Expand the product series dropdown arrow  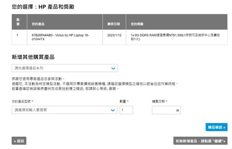click(x=113, y=68)
